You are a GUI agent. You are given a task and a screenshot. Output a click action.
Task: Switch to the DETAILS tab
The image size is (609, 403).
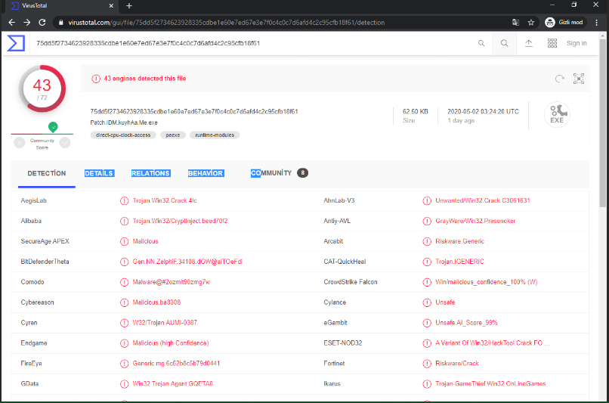tap(99, 173)
